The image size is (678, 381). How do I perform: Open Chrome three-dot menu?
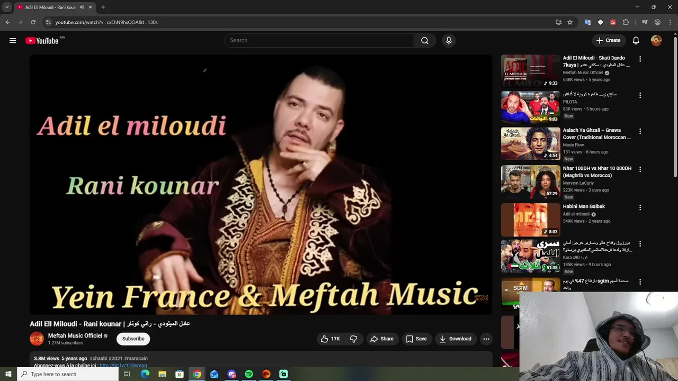670,22
